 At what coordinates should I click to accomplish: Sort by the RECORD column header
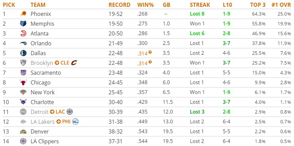120,5
